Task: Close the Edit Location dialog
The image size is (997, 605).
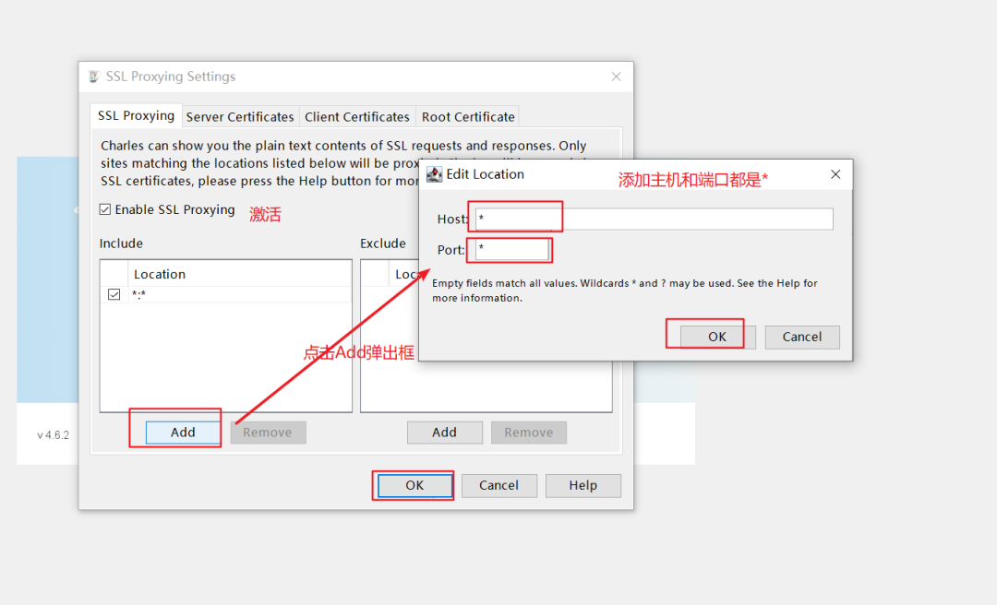Action: tap(835, 174)
